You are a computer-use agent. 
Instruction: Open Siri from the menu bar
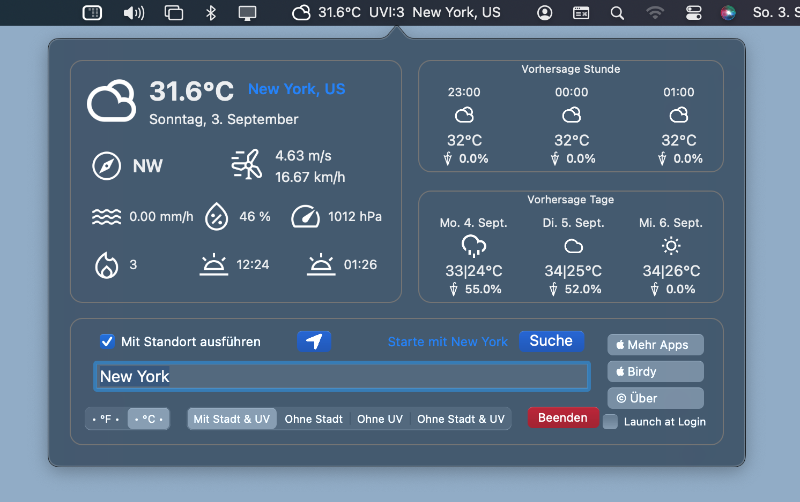(728, 13)
